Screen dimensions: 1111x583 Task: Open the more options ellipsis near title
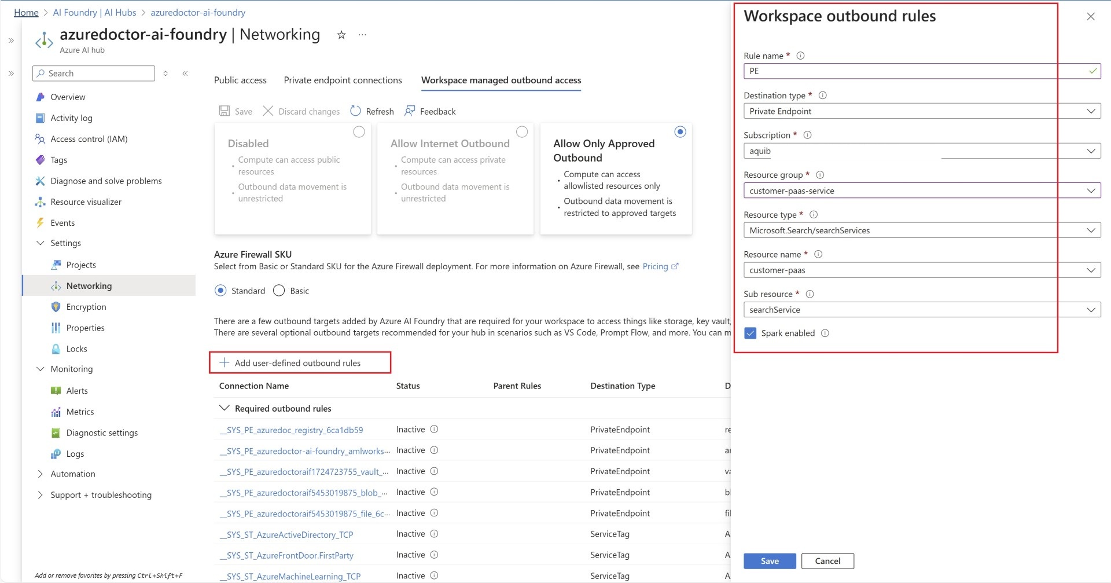[362, 35]
